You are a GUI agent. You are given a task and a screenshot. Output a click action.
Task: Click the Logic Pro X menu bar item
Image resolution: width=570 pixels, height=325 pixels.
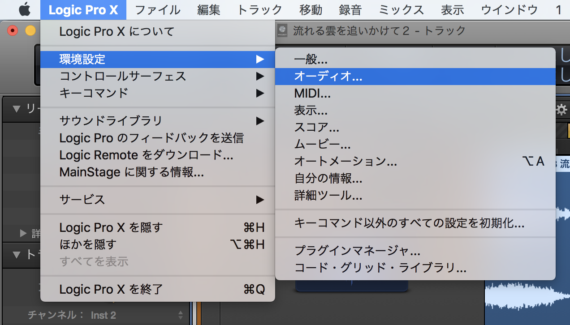[x=83, y=9]
